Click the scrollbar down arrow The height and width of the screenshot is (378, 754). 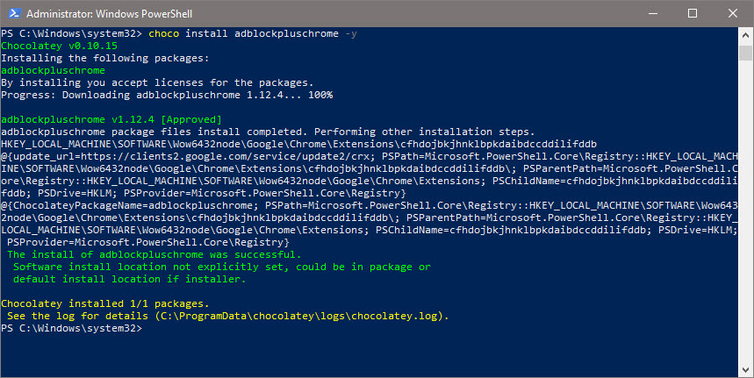click(745, 370)
